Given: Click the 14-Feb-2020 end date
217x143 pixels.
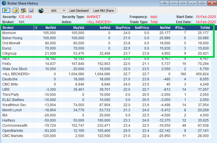Looking at the screenshot, I should pos(206,22).
